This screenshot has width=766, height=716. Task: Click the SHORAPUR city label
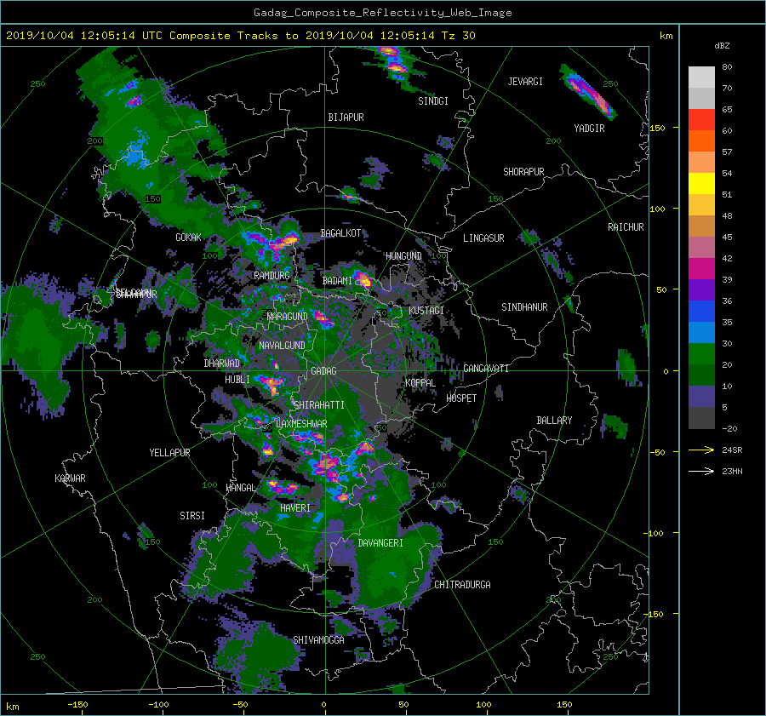pyautogui.click(x=523, y=172)
